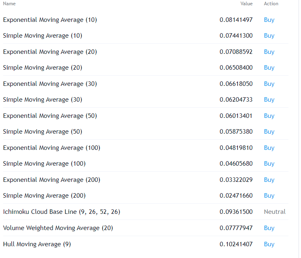Select Simple Moving Average (50) label
Viewport: 301px width, 258px height.
42,132
